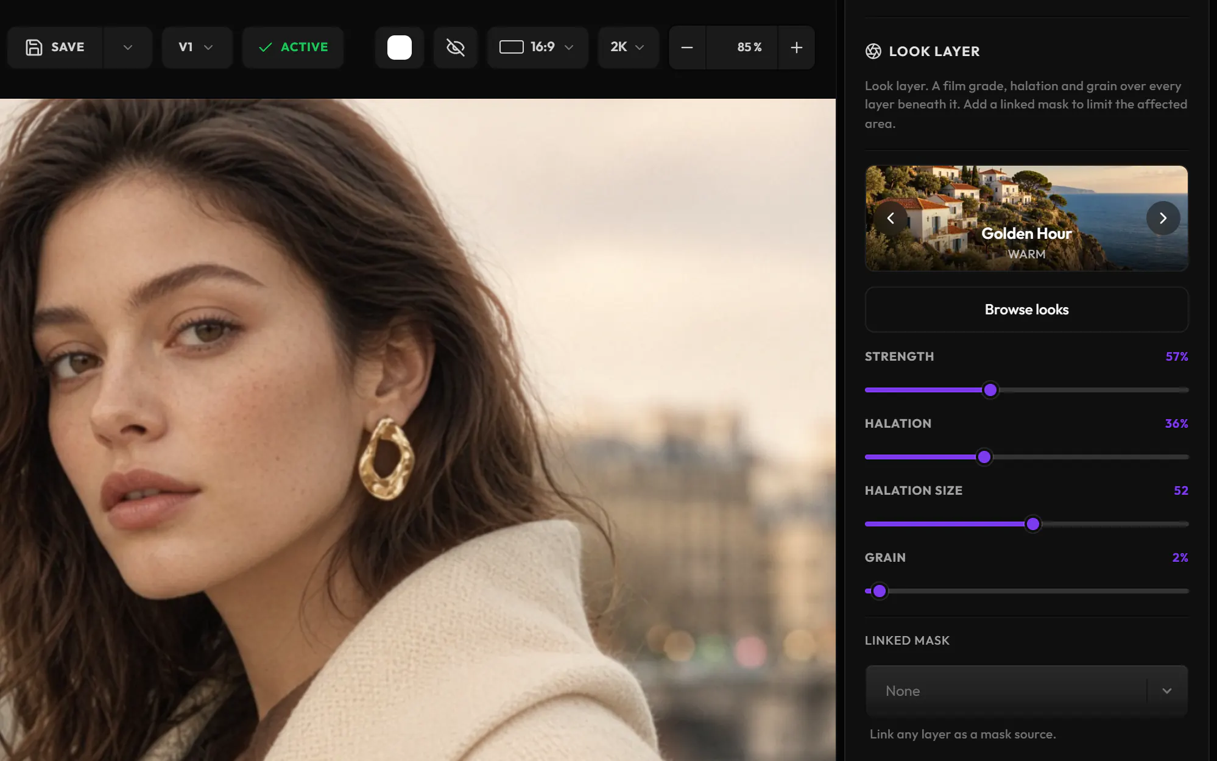The image size is (1217, 761).
Task: Toggle the Active status button
Action: [293, 47]
